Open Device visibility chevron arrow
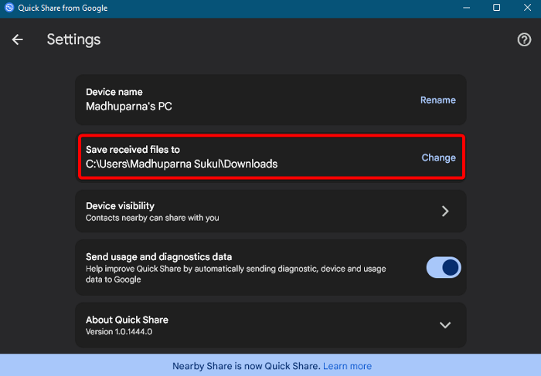541x376 pixels. click(445, 211)
